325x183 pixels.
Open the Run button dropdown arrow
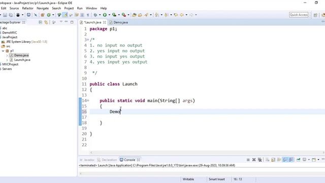(109, 15)
